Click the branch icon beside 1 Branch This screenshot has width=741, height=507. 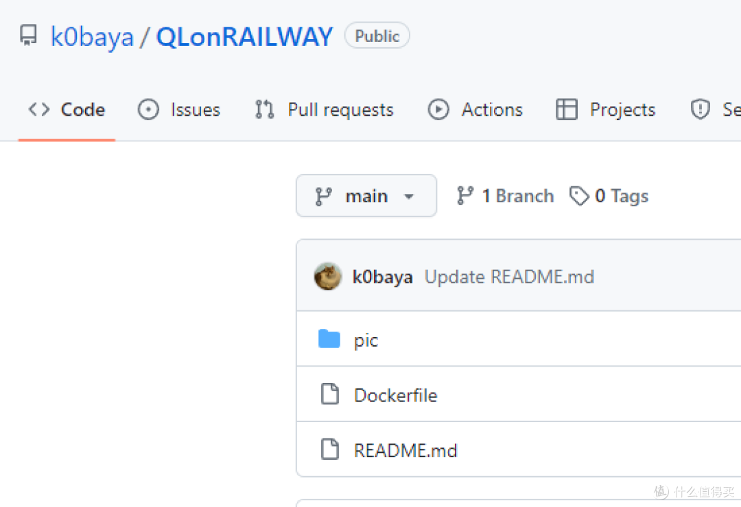pyautogui.click(x=466, y=195)
